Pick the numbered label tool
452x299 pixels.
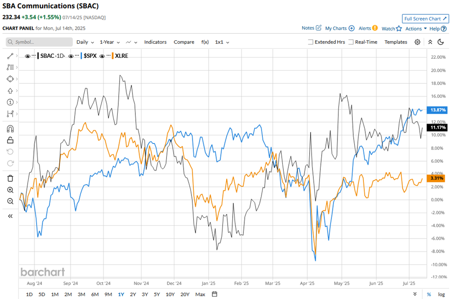click(10, 102)
